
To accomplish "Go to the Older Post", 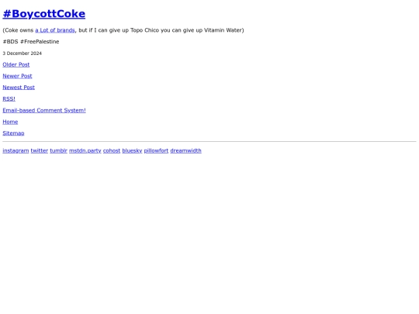I will [x=16, y=64].
